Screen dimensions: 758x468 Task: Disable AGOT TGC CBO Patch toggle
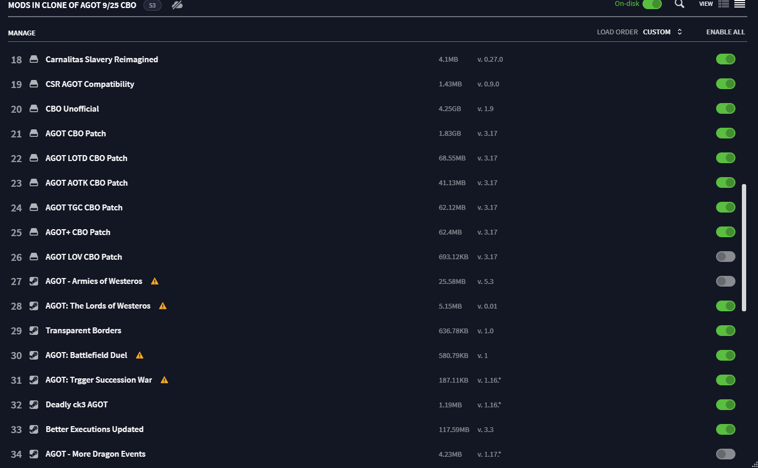pos(726,207)
